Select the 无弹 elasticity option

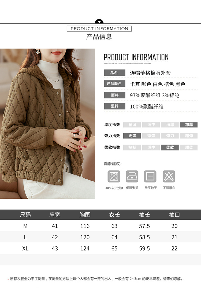coord(132,136)
